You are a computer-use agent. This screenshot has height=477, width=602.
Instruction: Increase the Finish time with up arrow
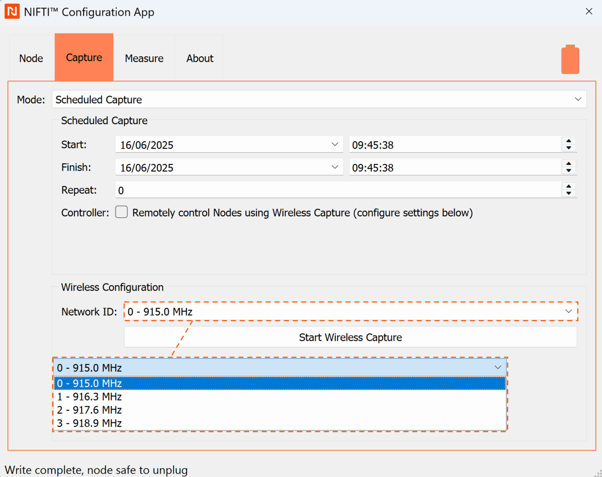pyautogui.click(x=569, y=164)
